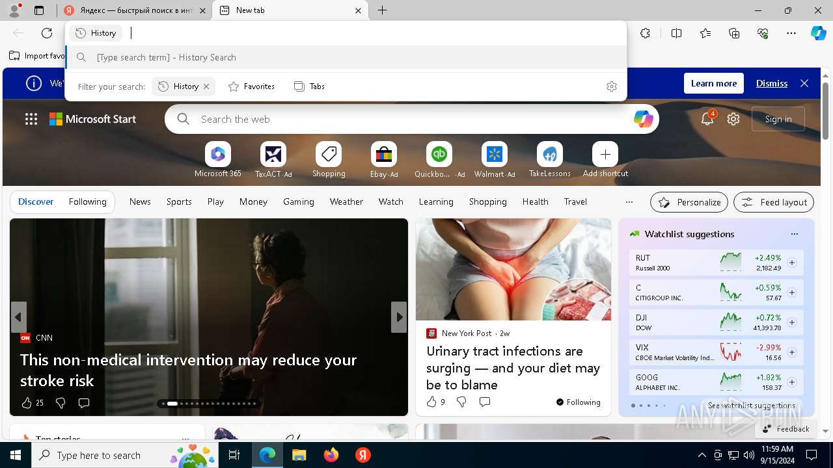
Task: Add DJI DOW to watchlist
Action: (792, 322)
